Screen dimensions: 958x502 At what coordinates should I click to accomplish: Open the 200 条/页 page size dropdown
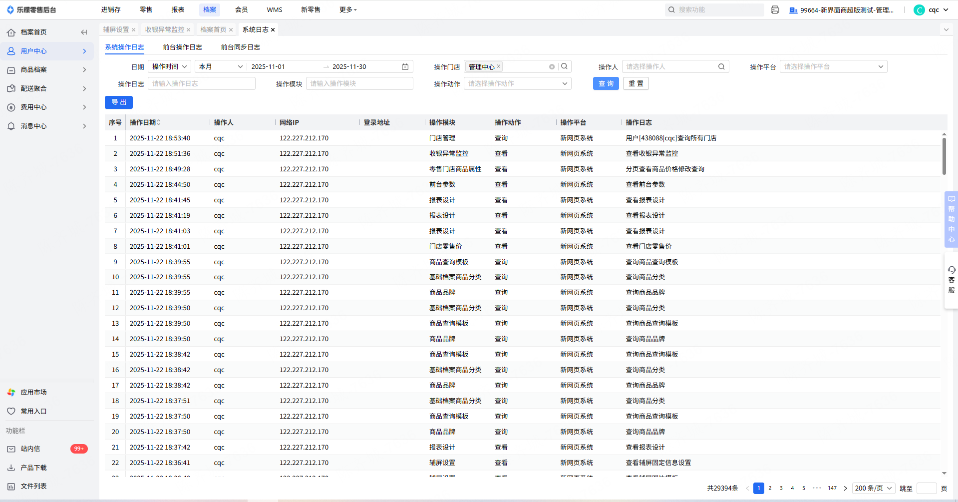[873, 489]
